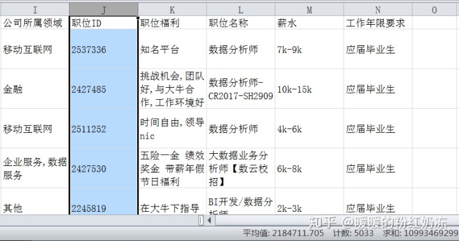459x241 pixels.
Task: Click the 10k-15k salary cell
Action: coord(309,89)
